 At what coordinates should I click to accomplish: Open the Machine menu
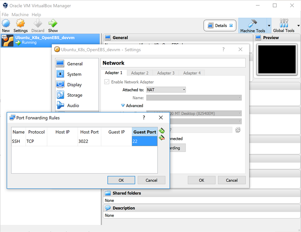click(20, 15)
